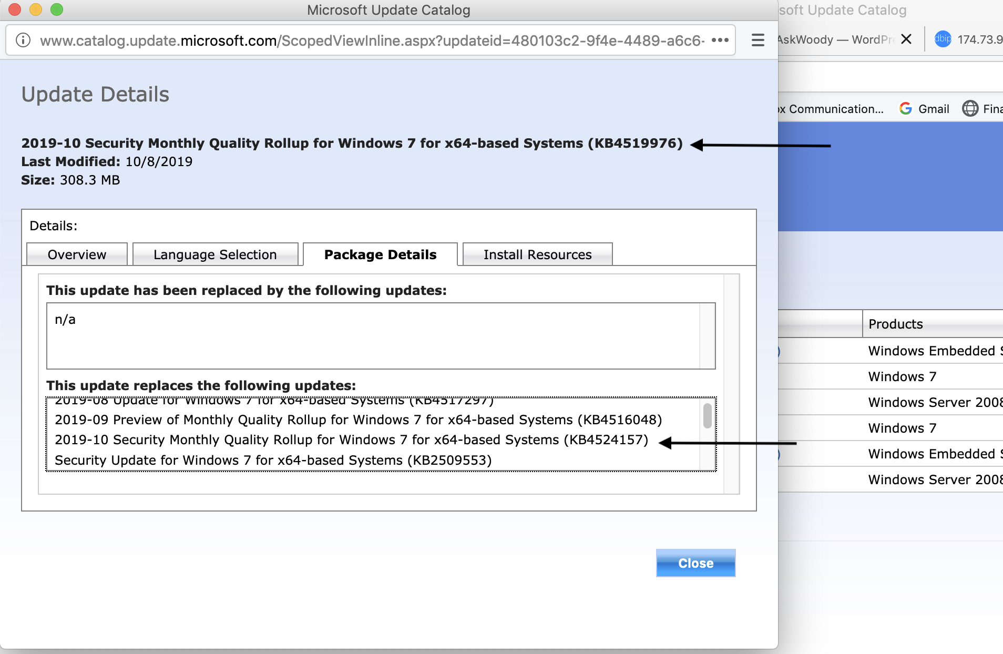Select the Package Details tab
The image size is (1003, 654).
380,255
